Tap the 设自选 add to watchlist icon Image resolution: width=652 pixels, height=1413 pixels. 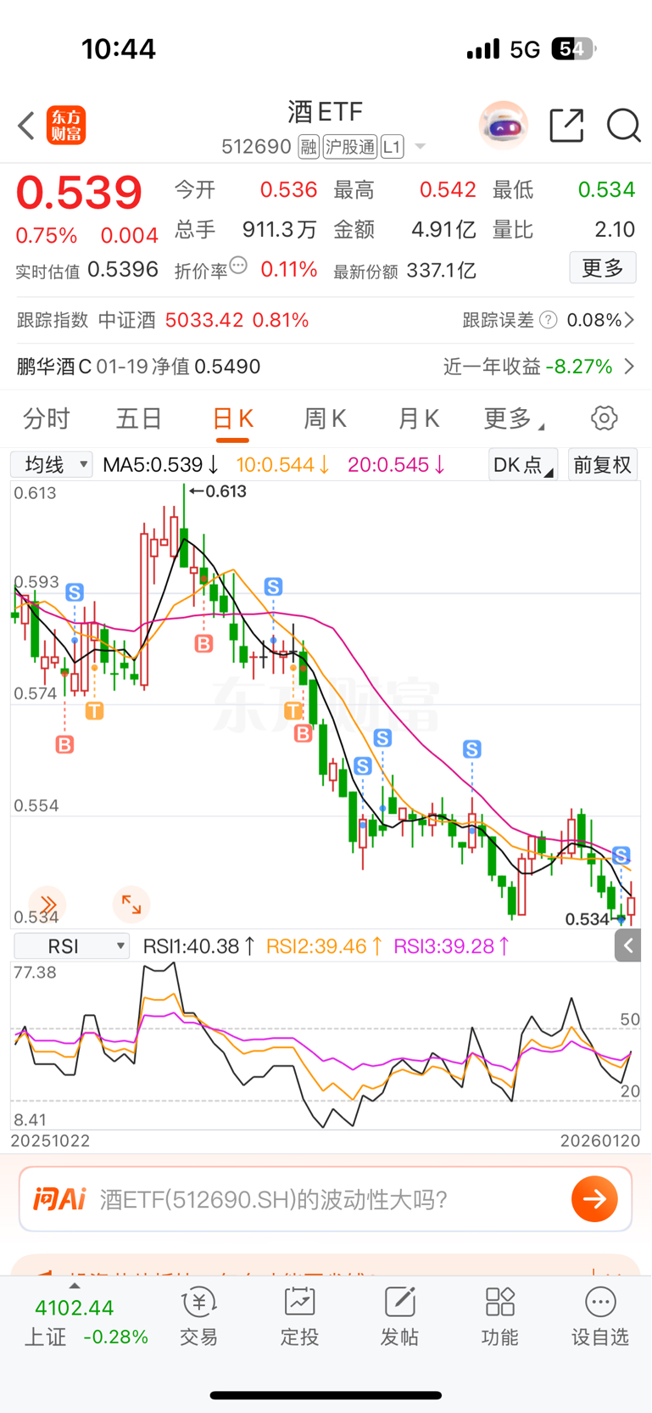pos(600,1317)
